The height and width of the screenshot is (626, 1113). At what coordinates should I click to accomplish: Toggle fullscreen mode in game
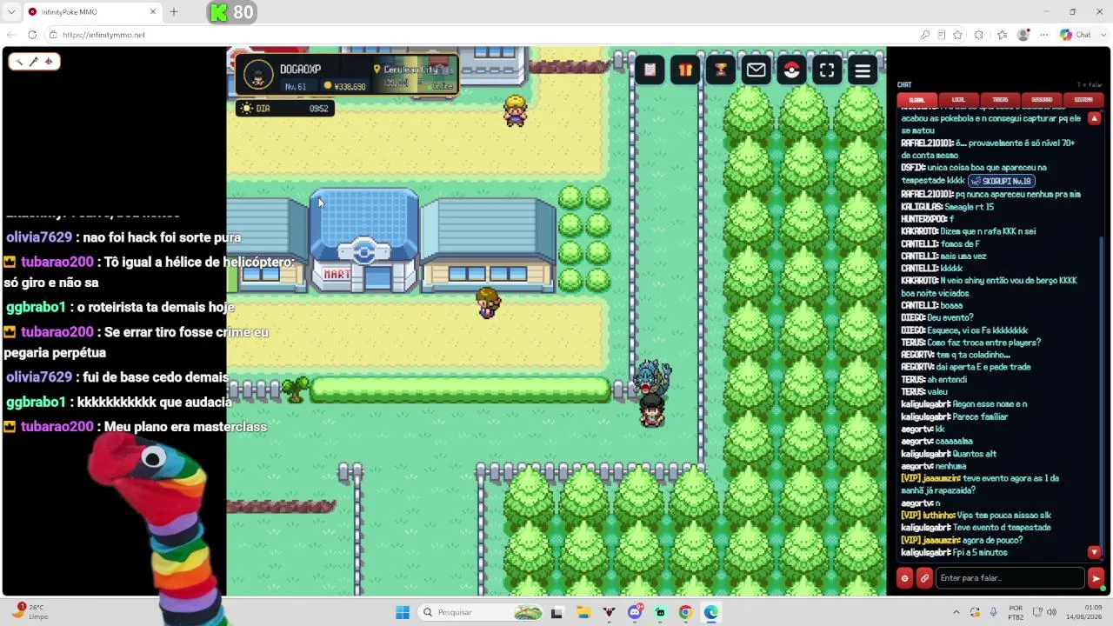(x=827, y=70)
